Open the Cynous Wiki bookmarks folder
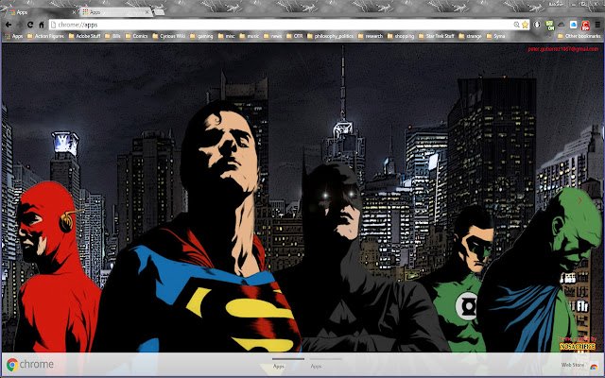This screenshot has width=605, height=378. click(x=169, y=36)
